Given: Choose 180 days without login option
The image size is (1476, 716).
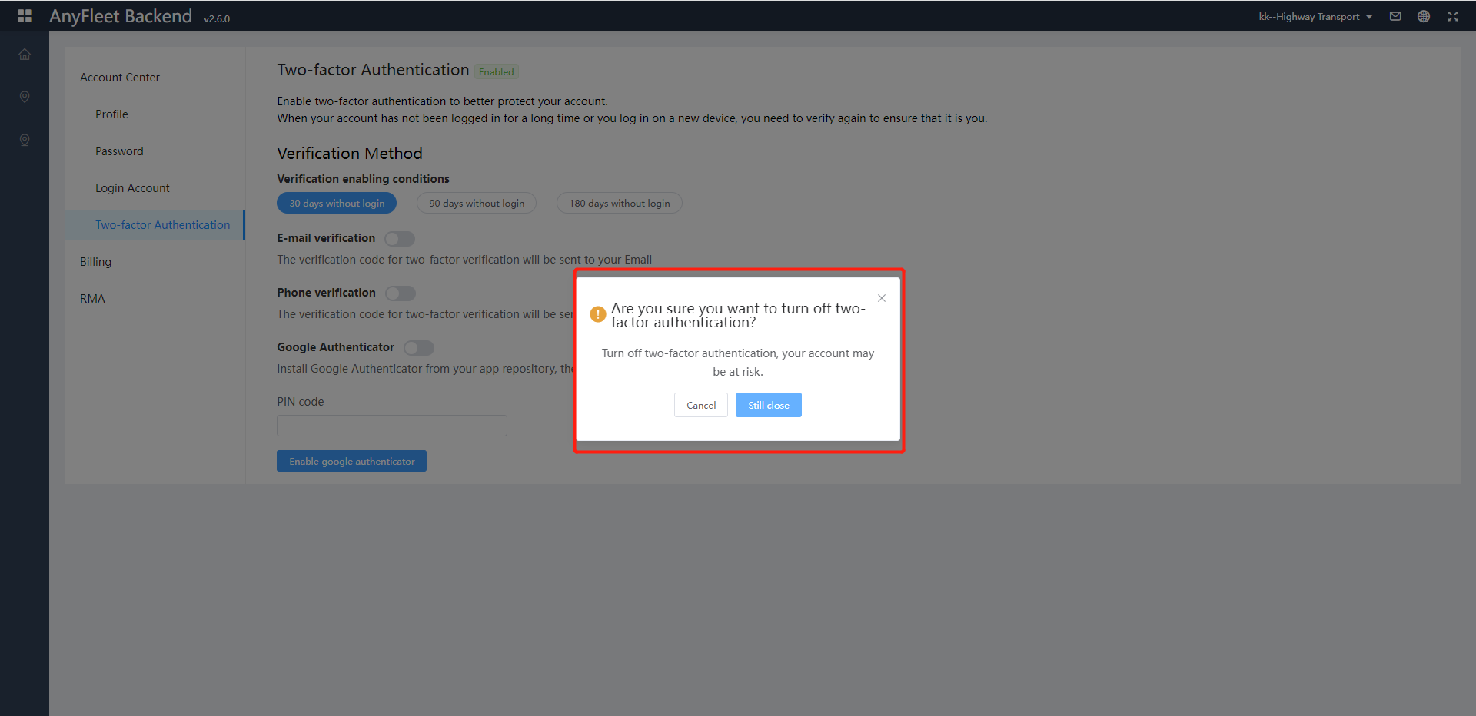Looking at the screenshot, I should [619, 203].
